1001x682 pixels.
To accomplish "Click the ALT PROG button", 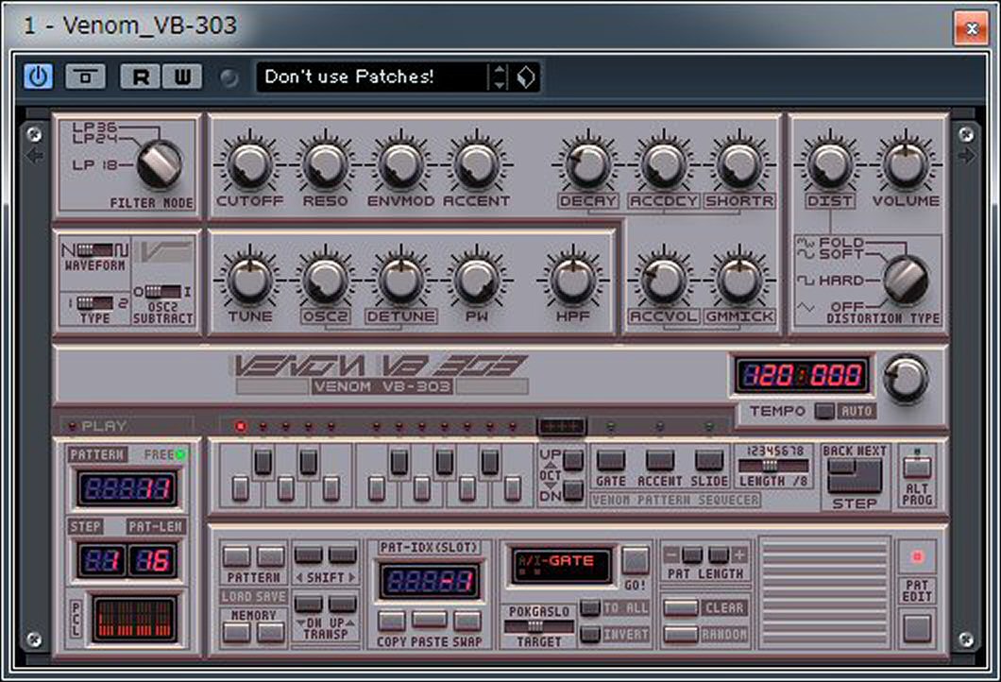I will pos(917,469).
